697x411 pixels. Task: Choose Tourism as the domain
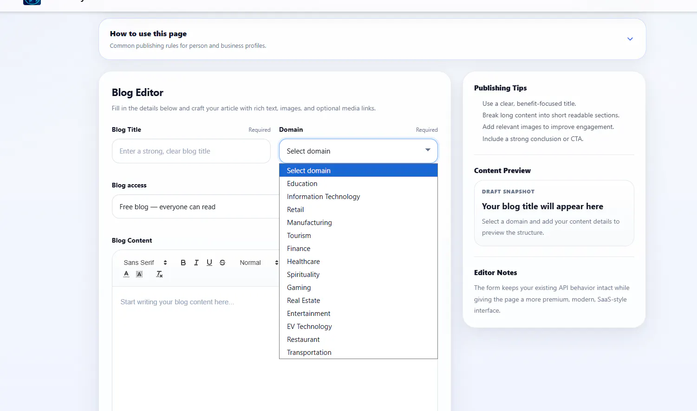(358, 236)
